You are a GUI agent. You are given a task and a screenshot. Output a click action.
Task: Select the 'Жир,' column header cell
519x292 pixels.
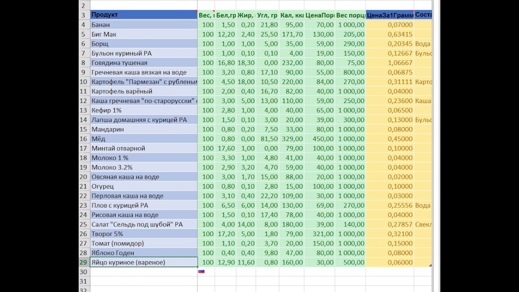tap(246, 15)
